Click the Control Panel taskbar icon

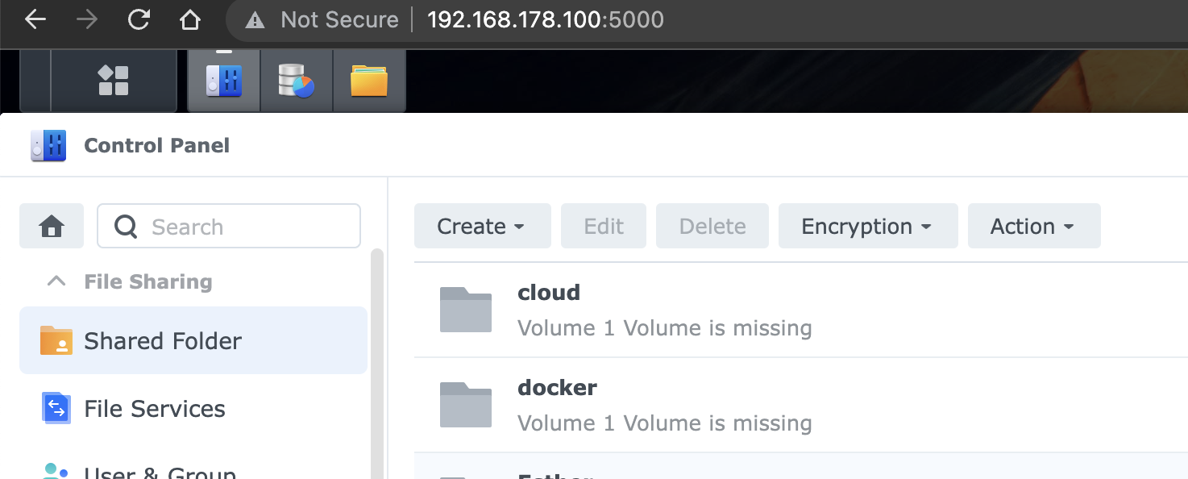point(224,81)
